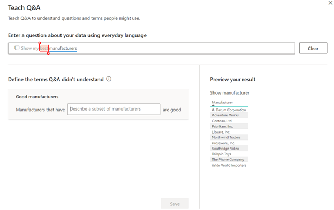Screen dimensions: 334x210
Task: Click the info icon beside Define the terms
Action: click(109, 79)
